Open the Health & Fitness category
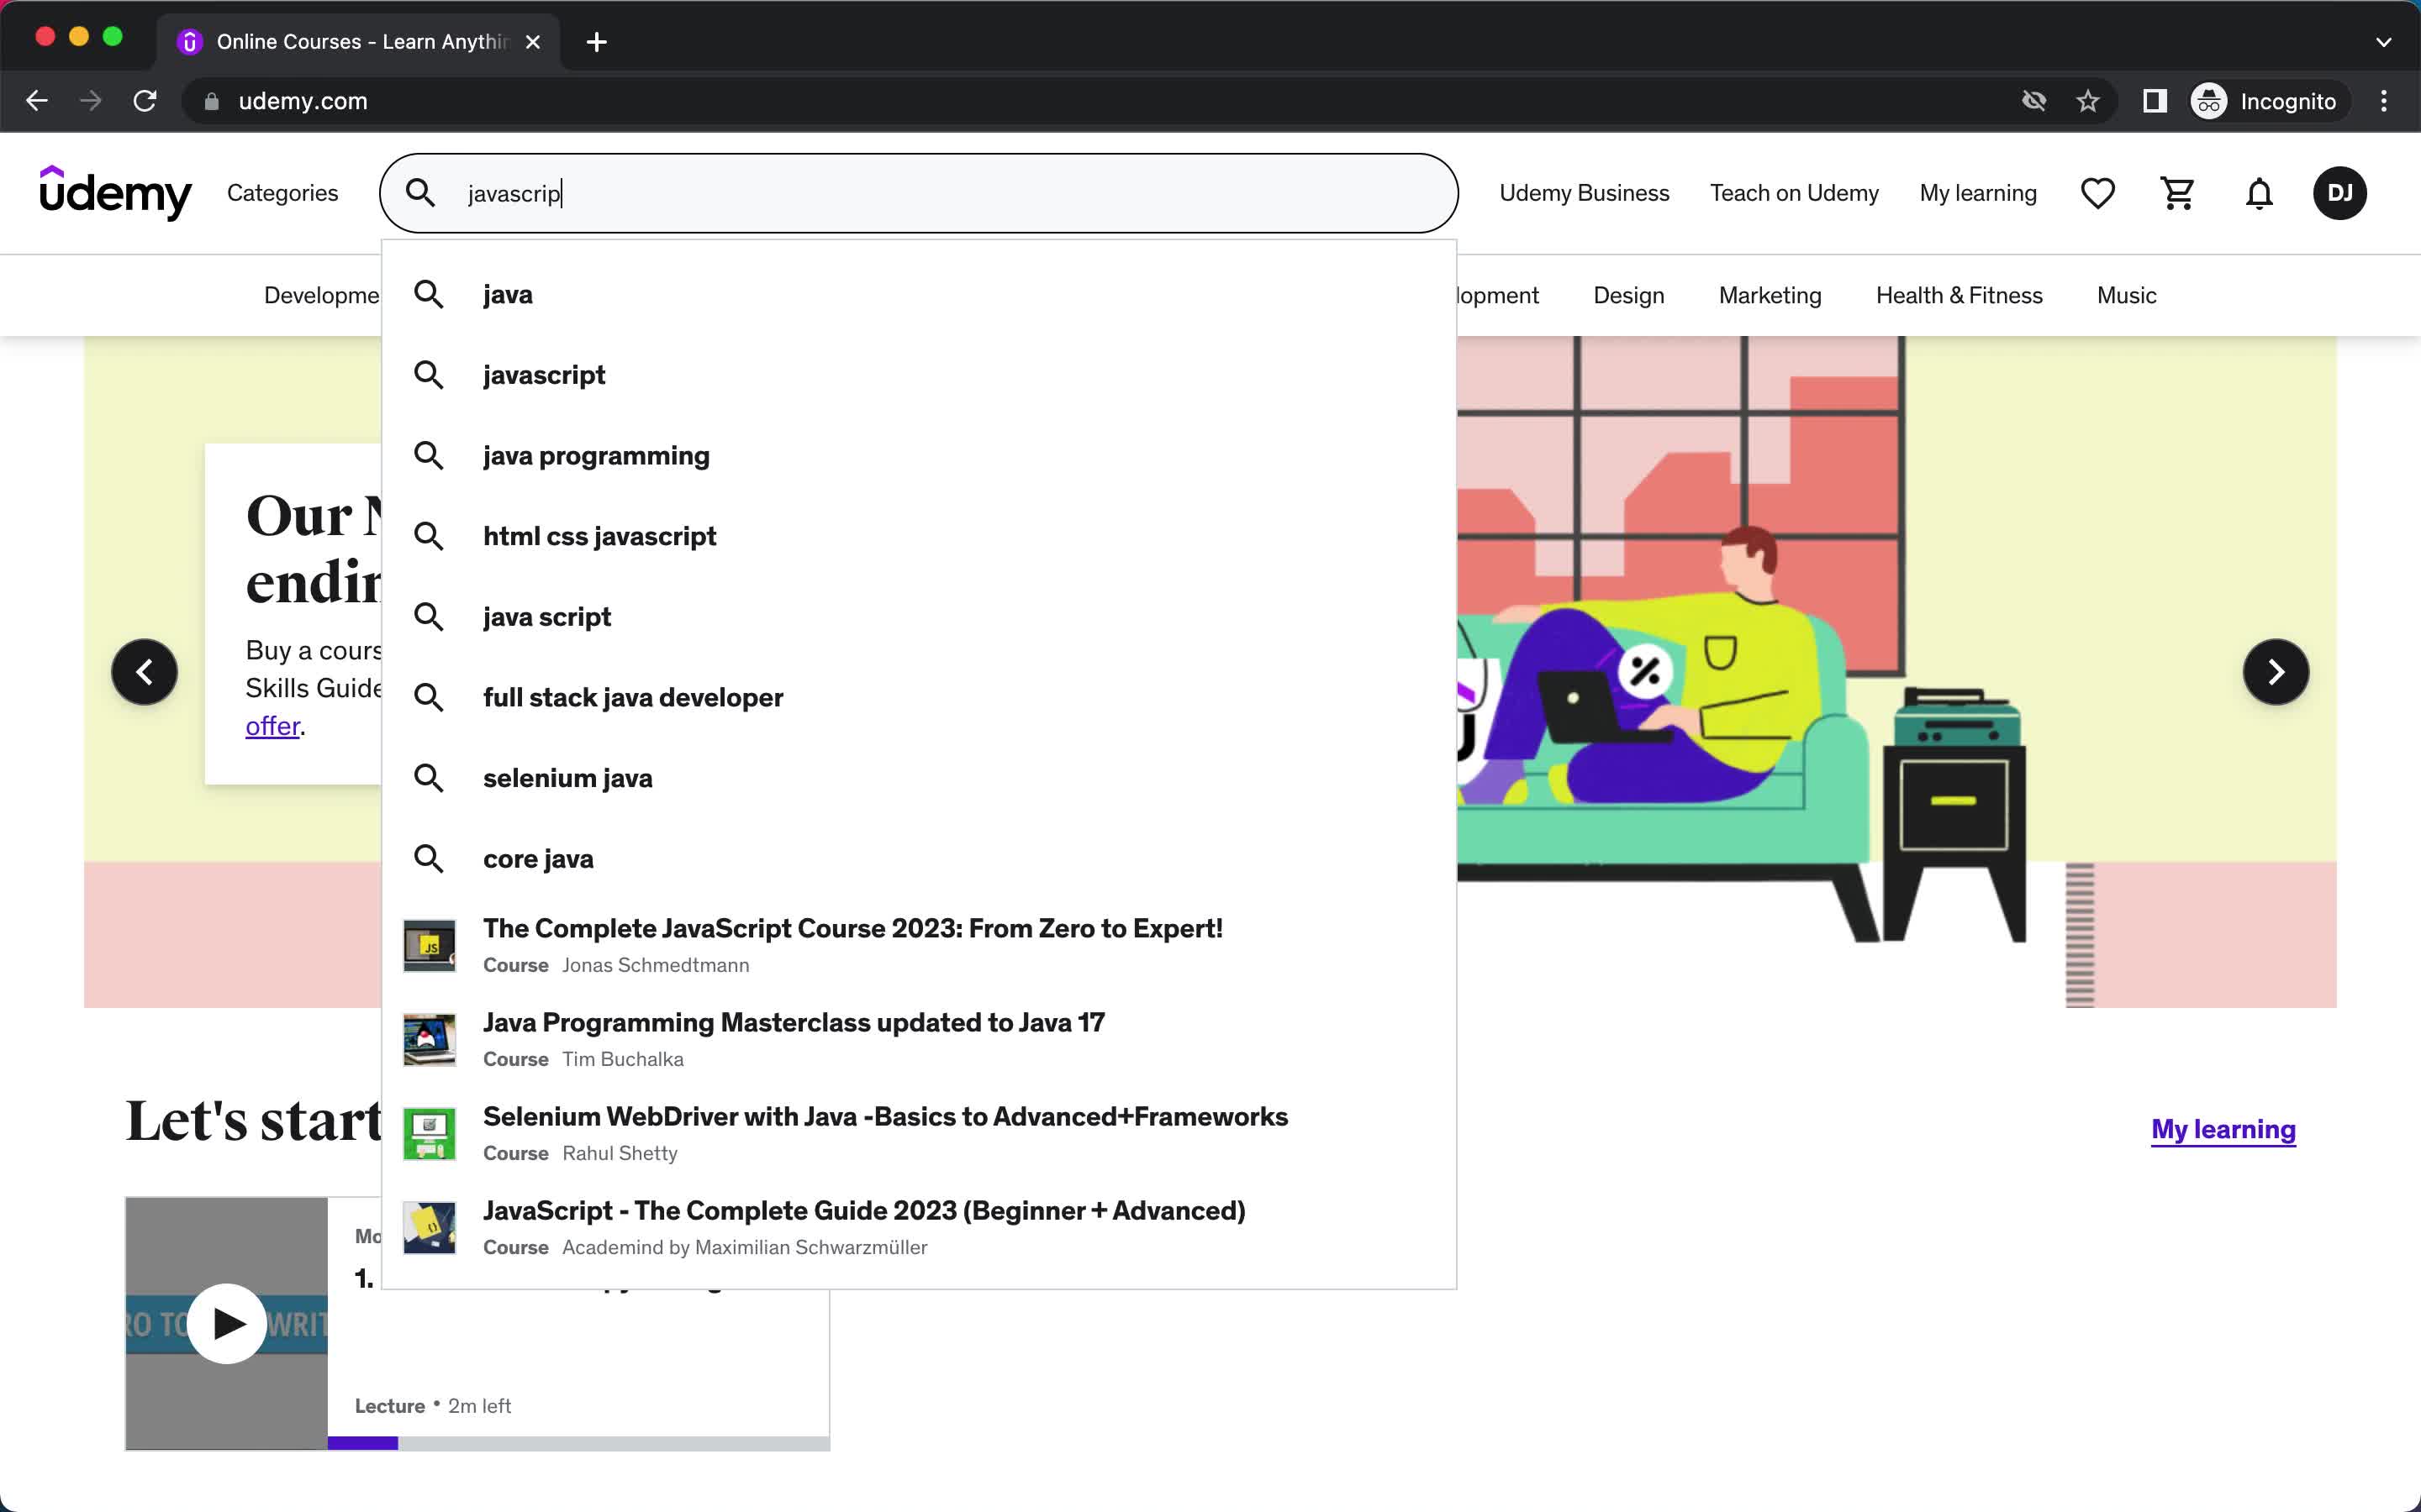 point(1958,296)
